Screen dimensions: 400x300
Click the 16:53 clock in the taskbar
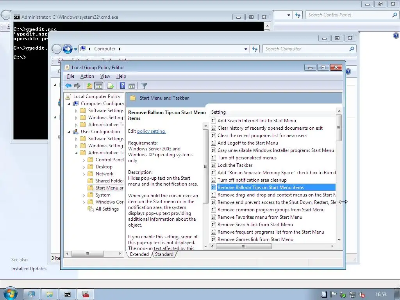click(380, 295)
